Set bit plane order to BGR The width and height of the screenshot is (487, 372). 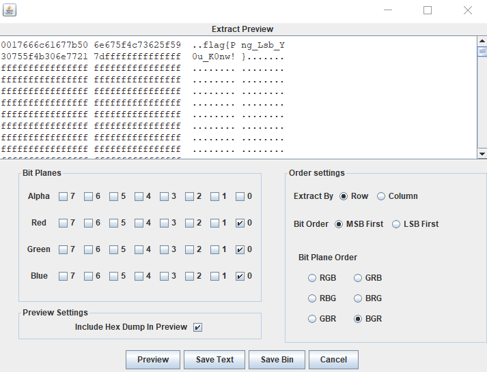[358, 319]
